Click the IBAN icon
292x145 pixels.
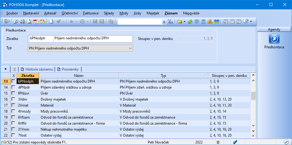click(217, 21)
